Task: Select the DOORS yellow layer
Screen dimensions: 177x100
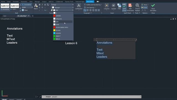Action: (x=63, y=30)
